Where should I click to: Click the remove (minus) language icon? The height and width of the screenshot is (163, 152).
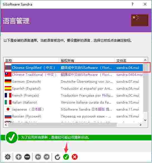27,157
